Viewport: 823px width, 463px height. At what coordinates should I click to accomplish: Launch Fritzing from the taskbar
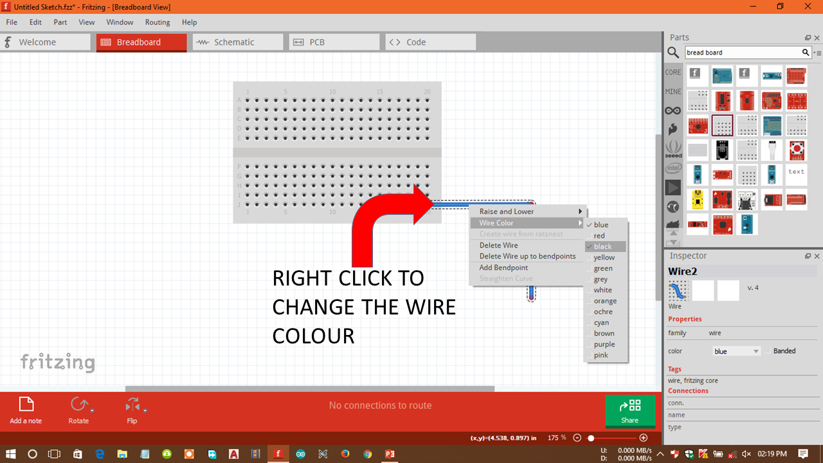[x=278, y=454]
